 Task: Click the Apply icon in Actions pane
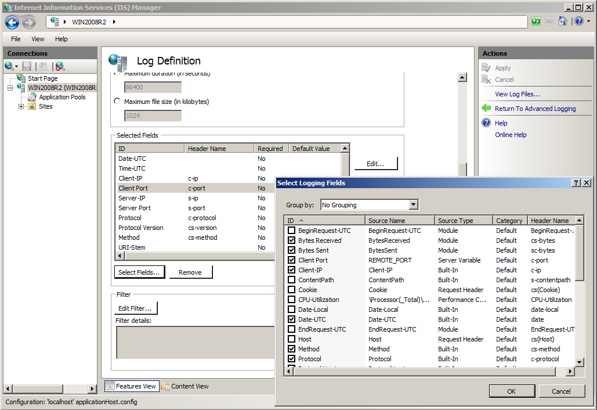tap(486, 67)
